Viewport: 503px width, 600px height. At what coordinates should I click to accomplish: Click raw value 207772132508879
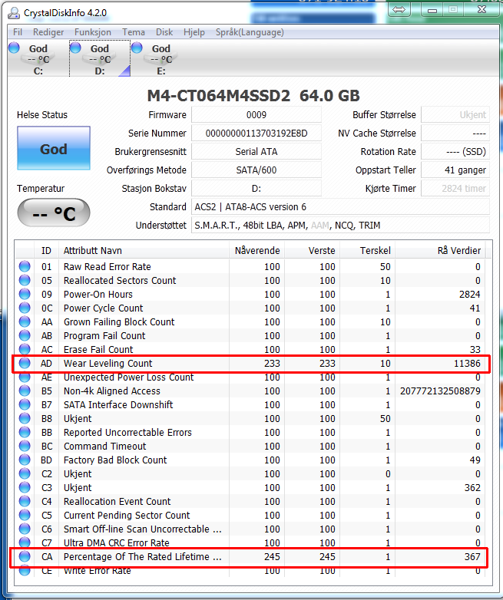click(x=440, y=391)
